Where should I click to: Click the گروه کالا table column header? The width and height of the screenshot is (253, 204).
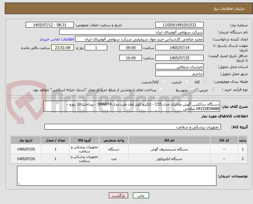[84, 140]
